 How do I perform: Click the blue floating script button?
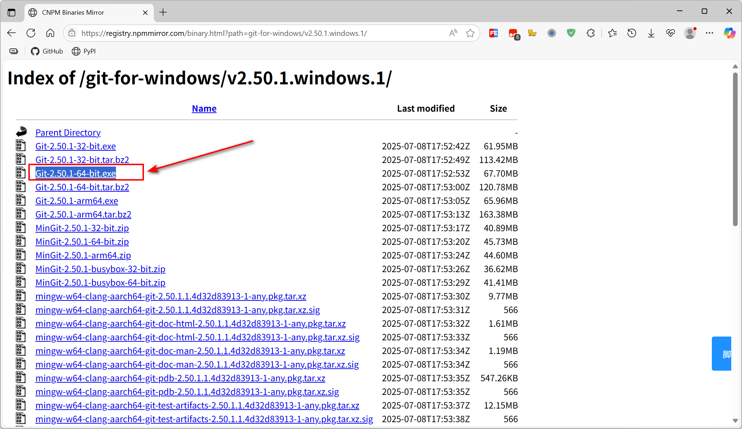(x=722, y=354)
